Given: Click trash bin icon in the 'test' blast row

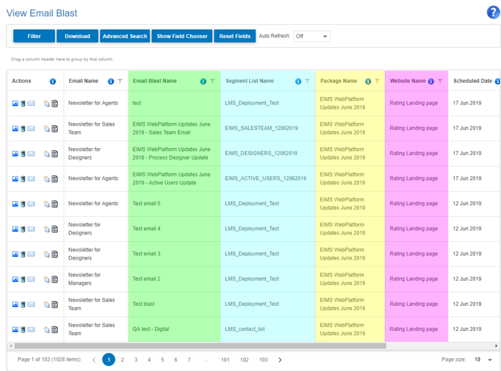Looking at the screenshot, I should [x=22, y=103].
